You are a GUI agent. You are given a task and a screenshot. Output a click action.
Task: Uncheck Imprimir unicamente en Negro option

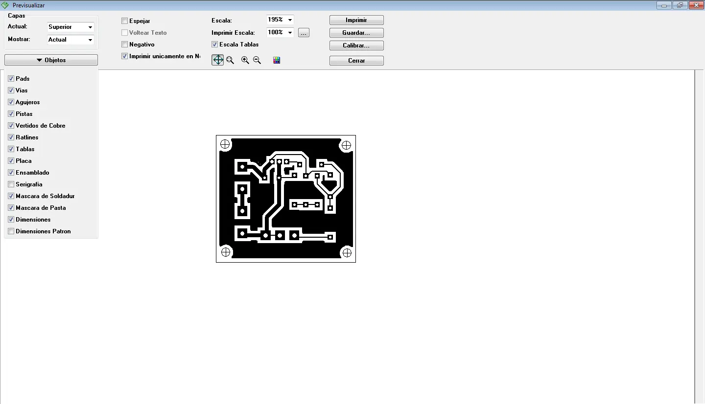pos(125,56)
